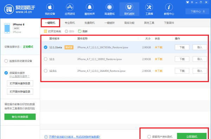Expand the title bar dropdown arrow menu

192,2
